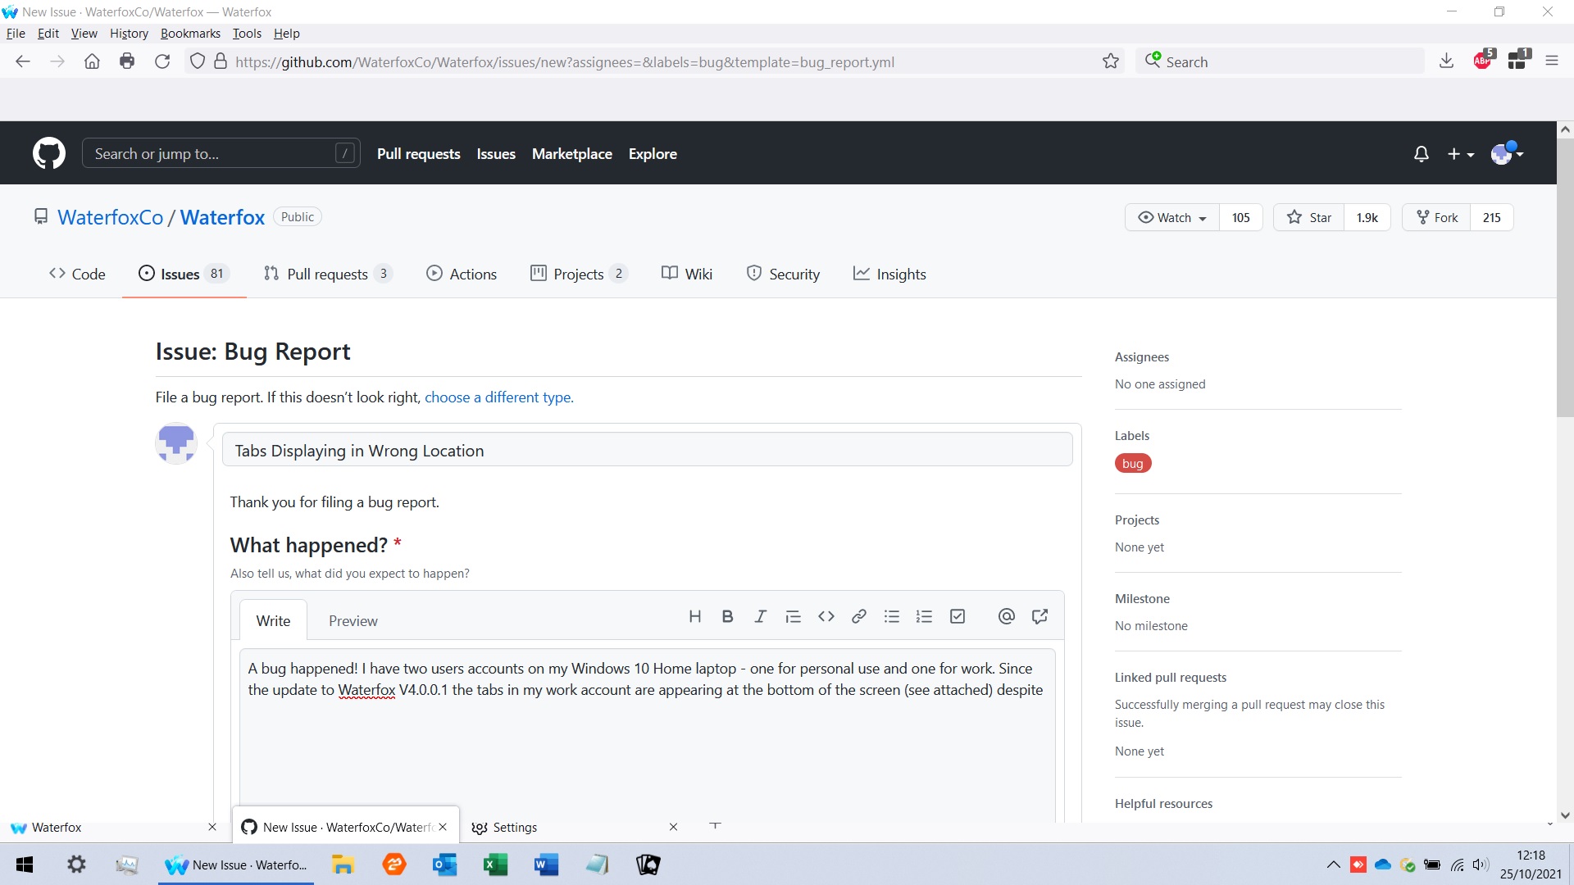
Task: Insert a code block
Action: (826, 616)
